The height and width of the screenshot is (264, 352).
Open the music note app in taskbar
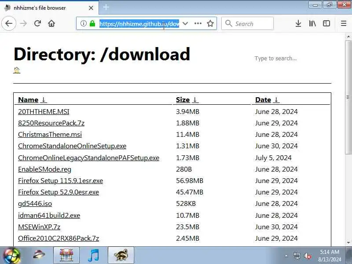coord(93,255)
